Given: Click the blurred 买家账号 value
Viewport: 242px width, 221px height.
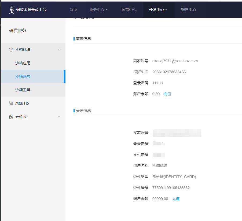Looking at the screenshot, I should [177, 133].
